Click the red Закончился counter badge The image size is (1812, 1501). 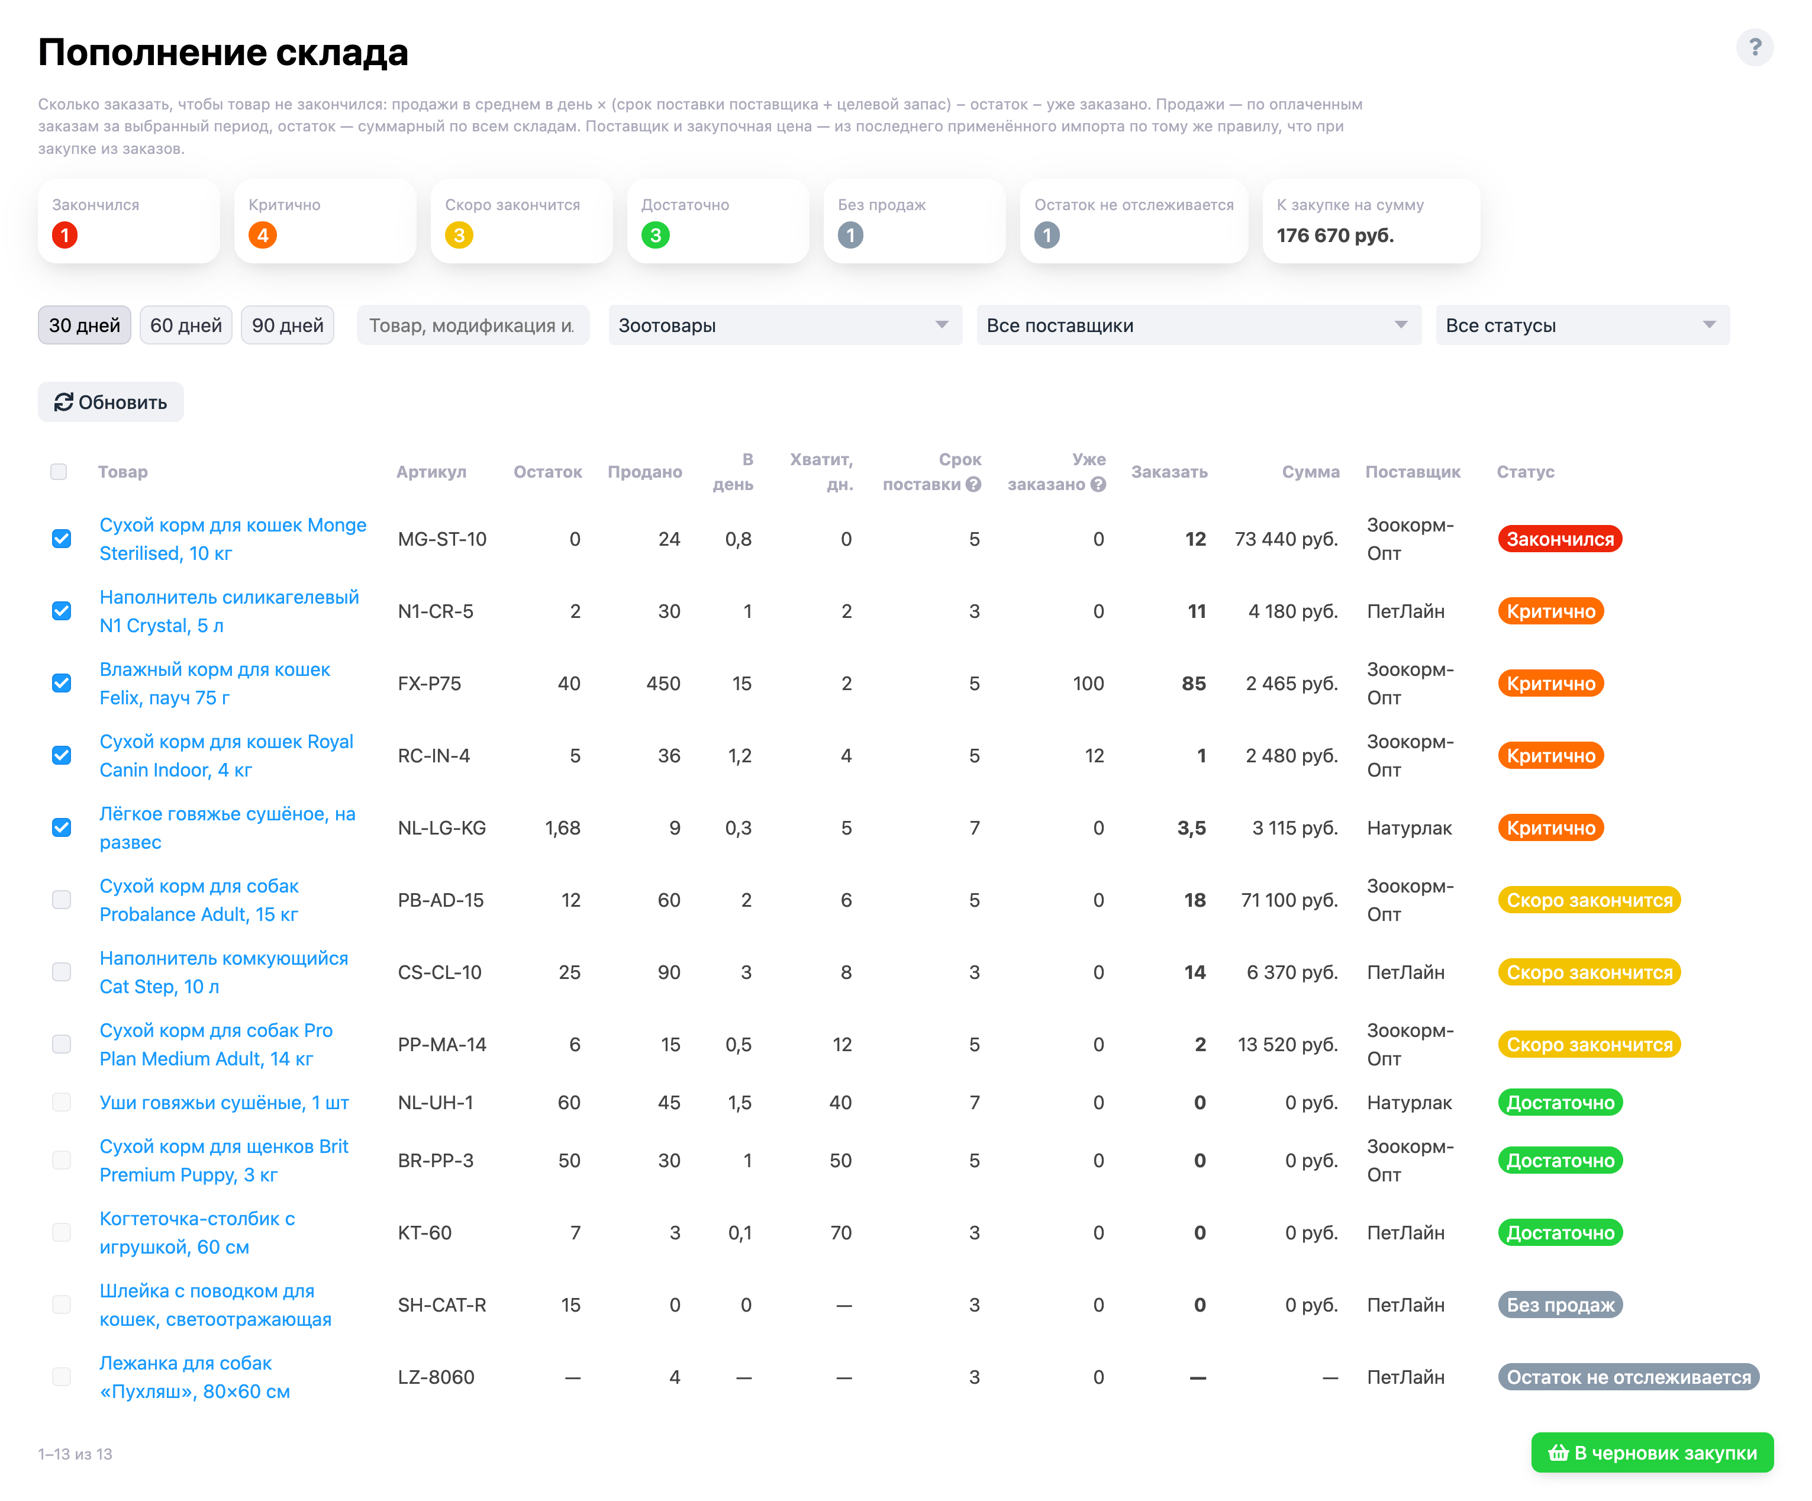(x=65, y=235)
